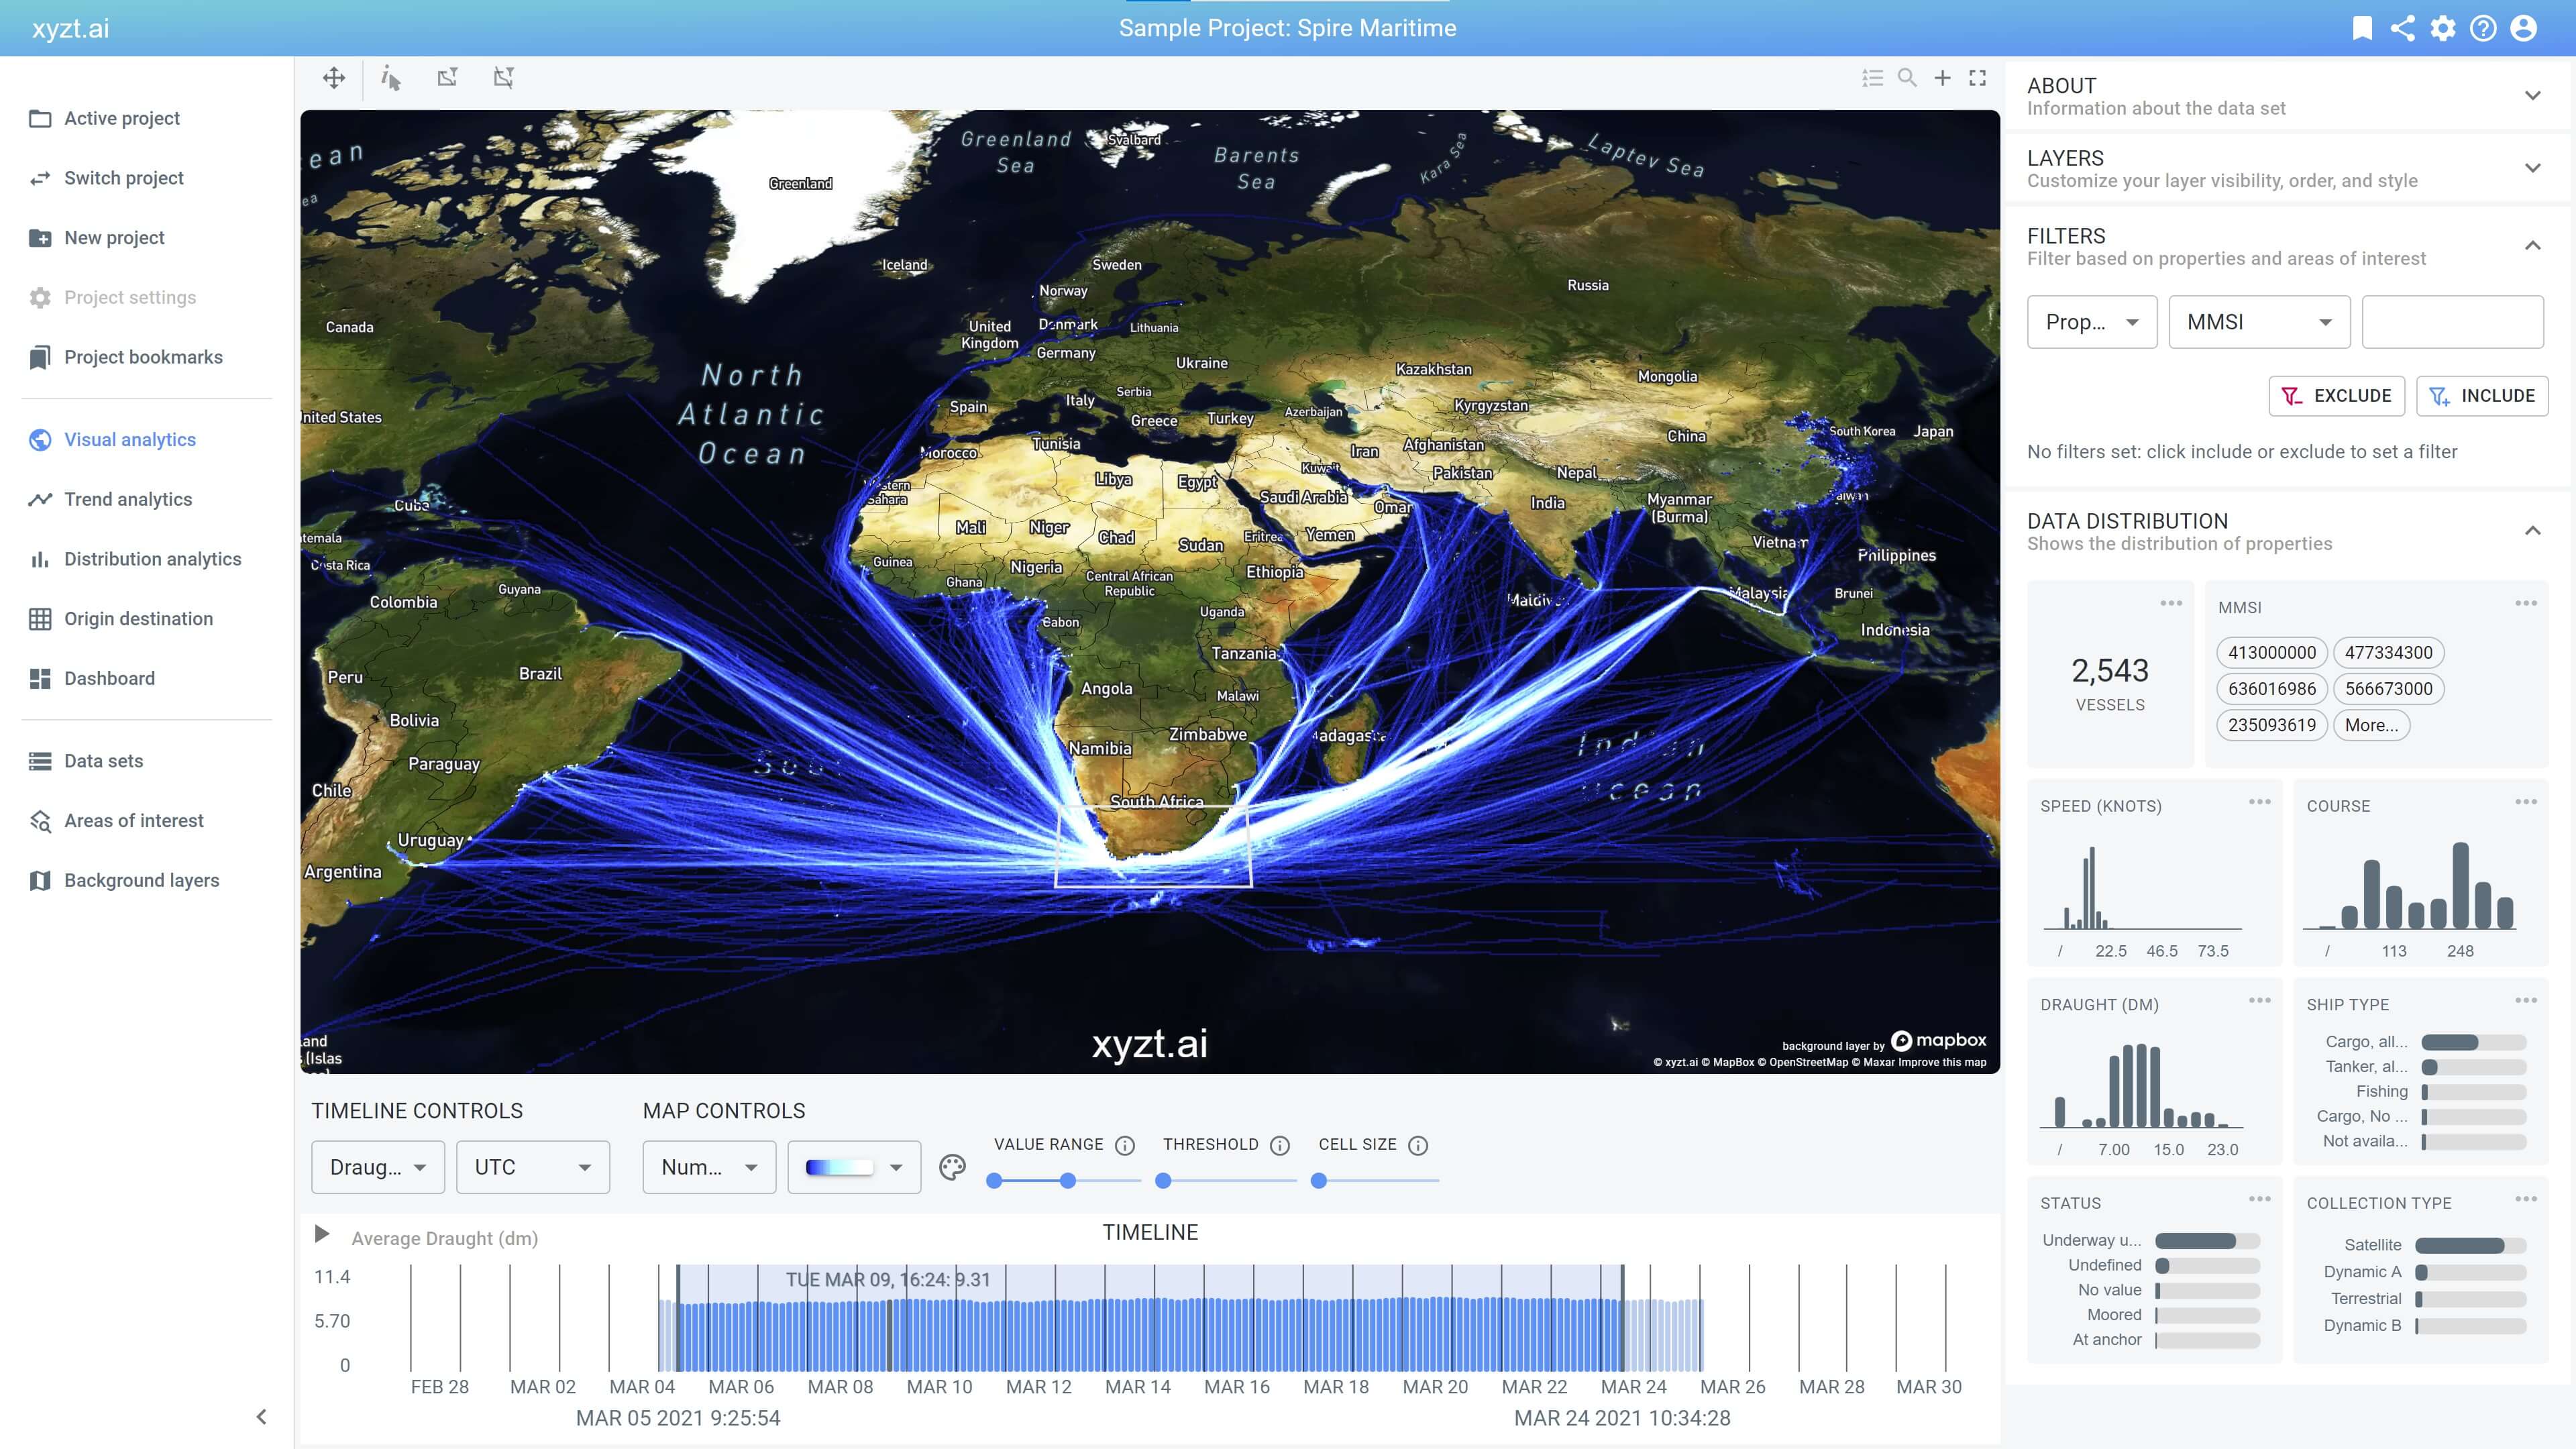Click the EXCLUDE filter button
This screenshot has height=1449, width=2576.
pos(2337,396)
